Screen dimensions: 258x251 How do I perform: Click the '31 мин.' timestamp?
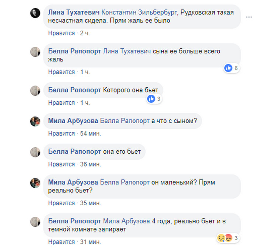[91, 242]
